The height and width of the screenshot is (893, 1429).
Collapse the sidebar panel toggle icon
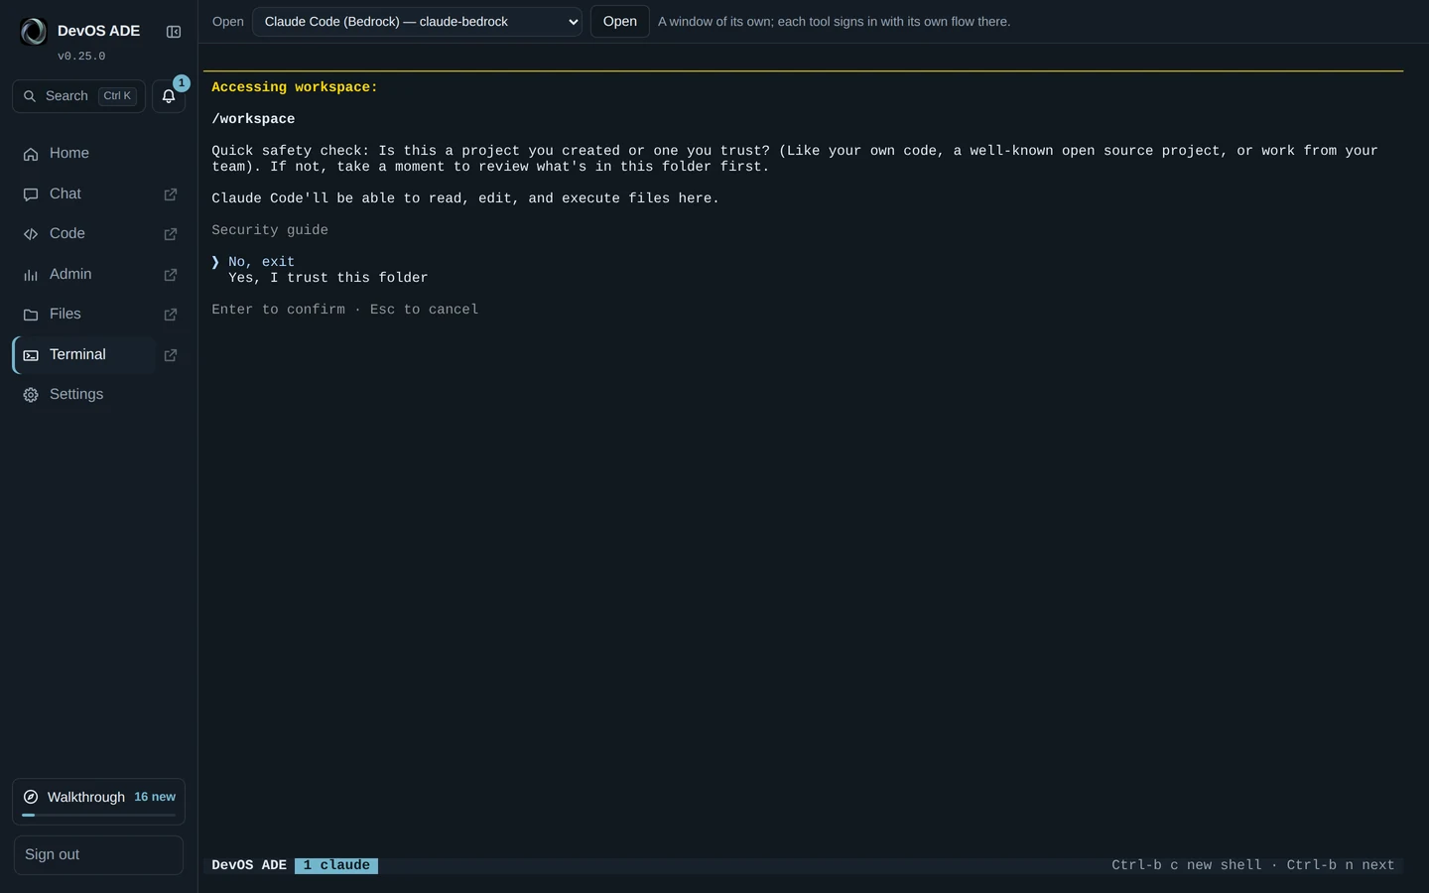pos(174,32)
